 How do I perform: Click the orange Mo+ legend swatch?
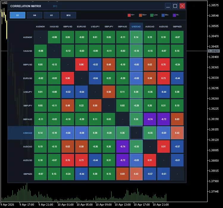click(140, 15)
